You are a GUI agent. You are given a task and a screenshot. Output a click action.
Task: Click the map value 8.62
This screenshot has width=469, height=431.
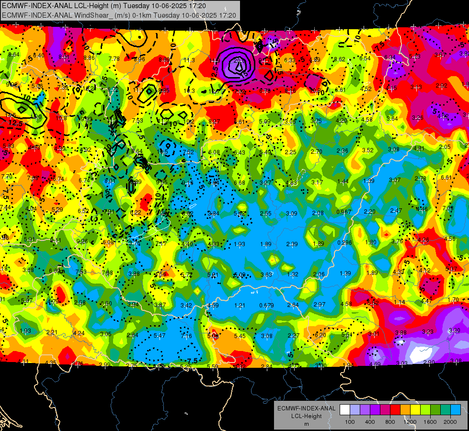click(x=340, y=59)
